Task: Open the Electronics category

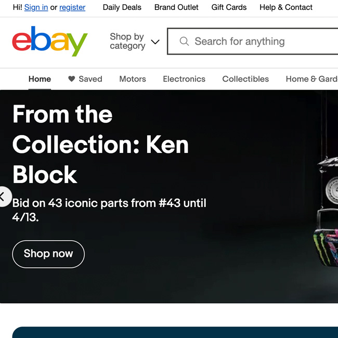Action: 184,79
